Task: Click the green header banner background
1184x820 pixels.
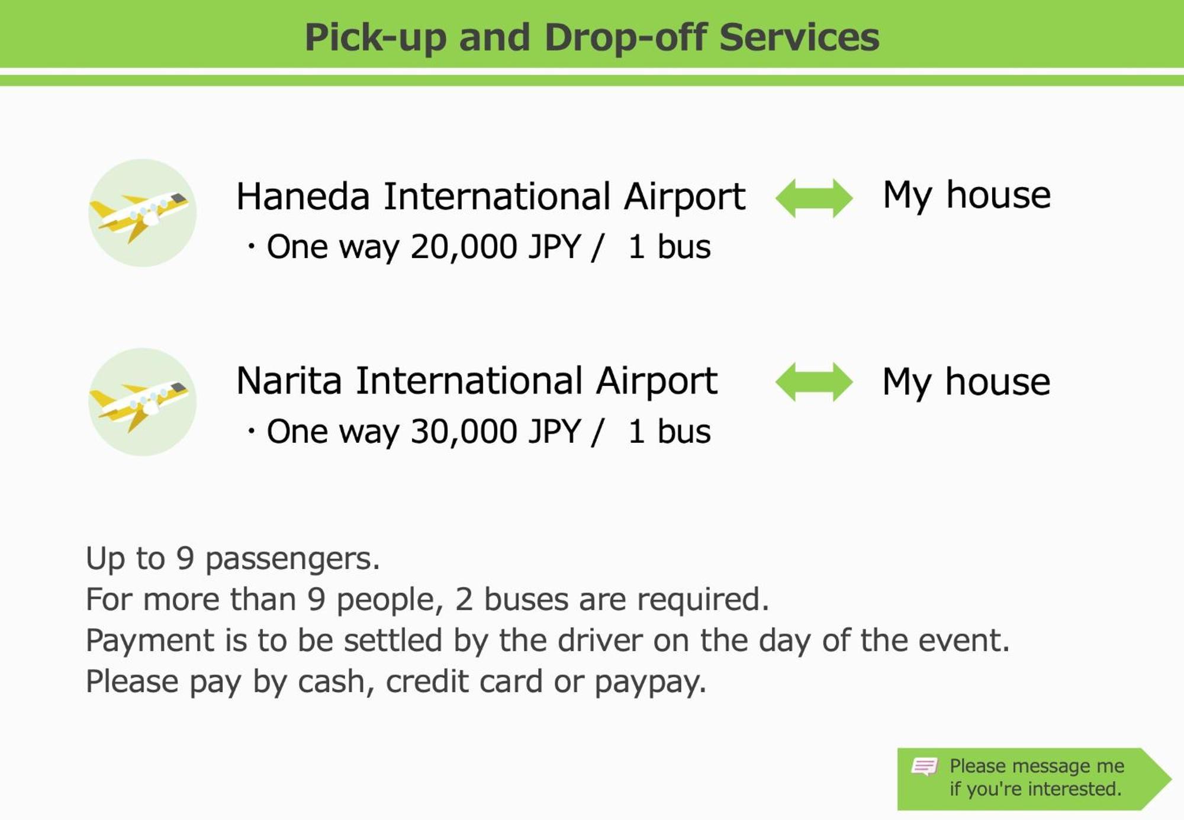Action: pos(148,34)
